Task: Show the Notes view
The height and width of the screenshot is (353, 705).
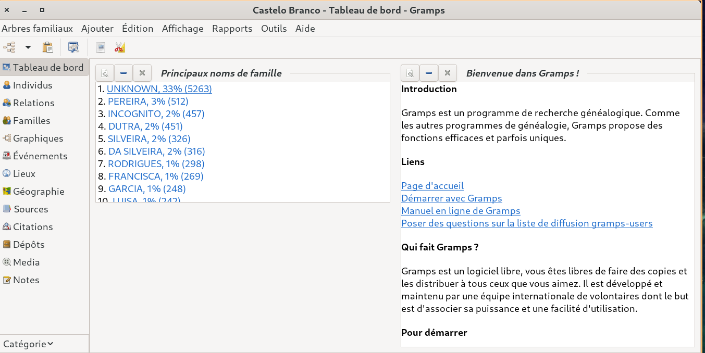Action: click(21, 280)
